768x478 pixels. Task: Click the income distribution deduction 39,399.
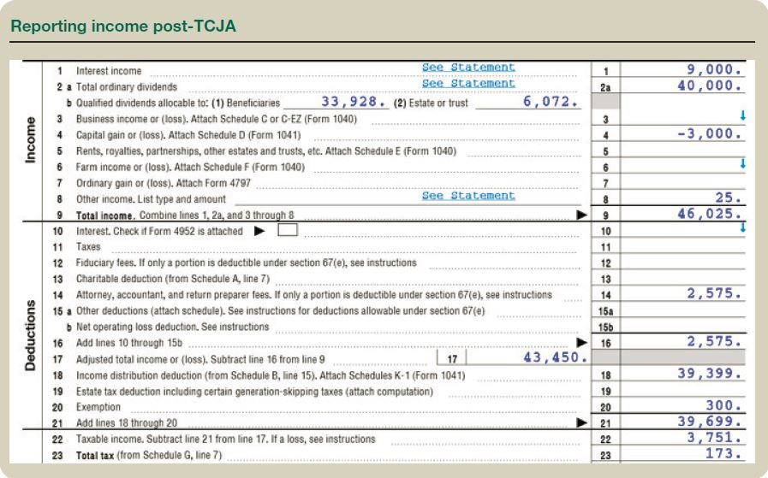[x=709, y=374]
